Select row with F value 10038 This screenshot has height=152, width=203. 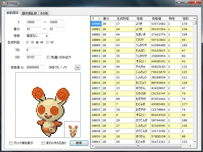click(x=142, y=131)
